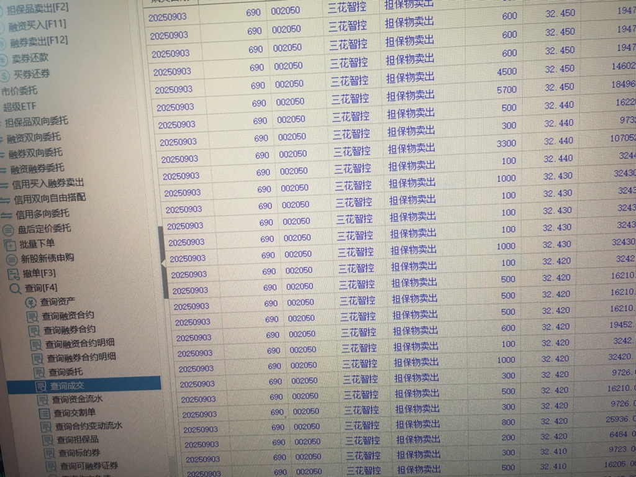The image size is (636, 477).
Task: Click the 查询[F4] magnifier icon
Action: click(x=16, y=289)
